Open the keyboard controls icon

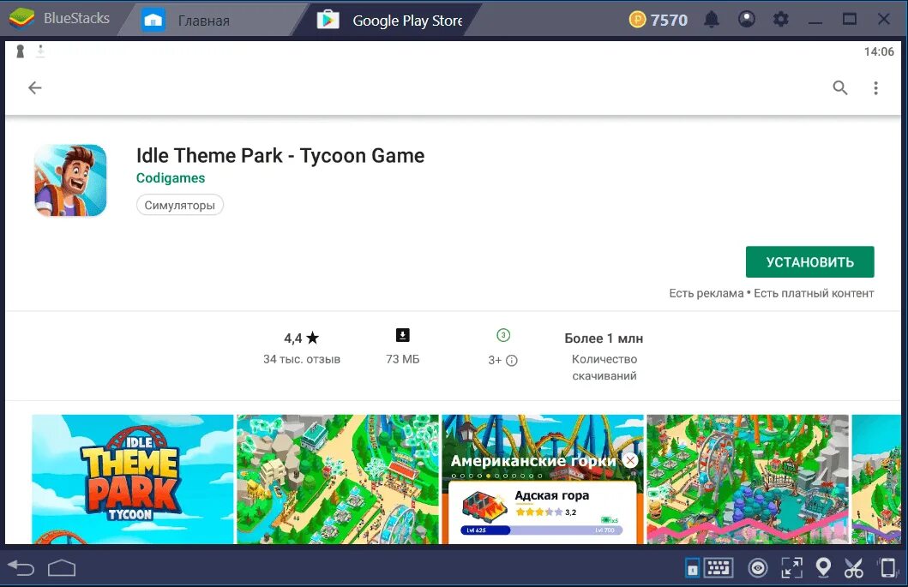coord(719,568)
